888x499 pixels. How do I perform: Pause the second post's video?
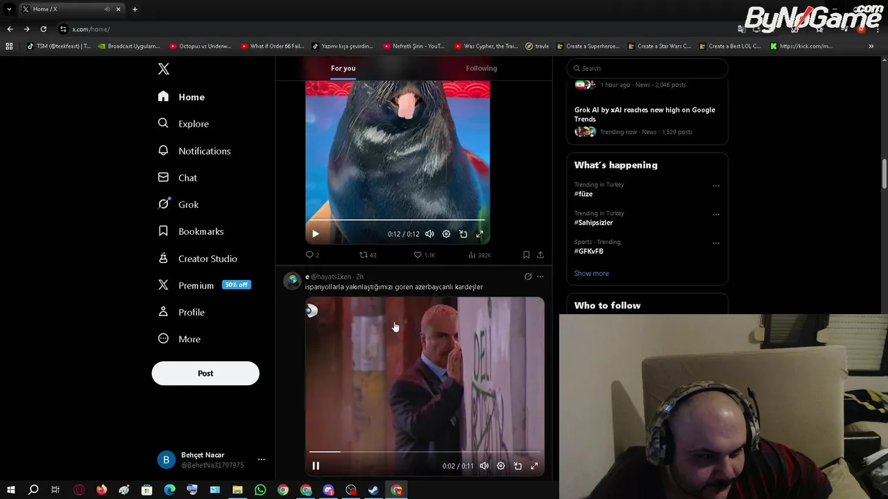click(316, 466)
